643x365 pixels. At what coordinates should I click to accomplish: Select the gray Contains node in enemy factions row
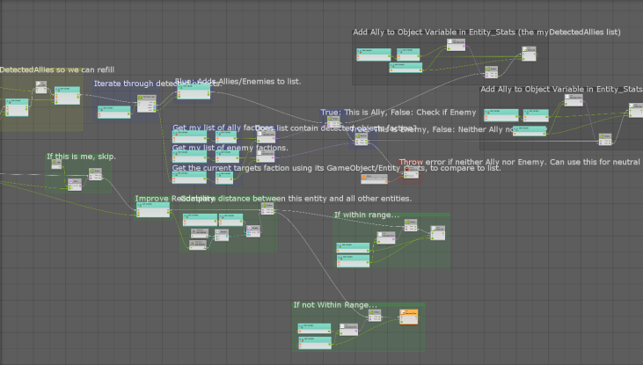tap(266, 157)
